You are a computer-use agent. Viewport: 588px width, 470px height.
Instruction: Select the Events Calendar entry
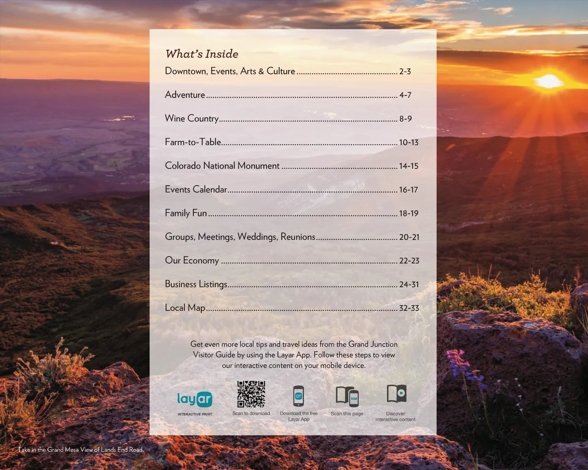click(x=196, y=190)
